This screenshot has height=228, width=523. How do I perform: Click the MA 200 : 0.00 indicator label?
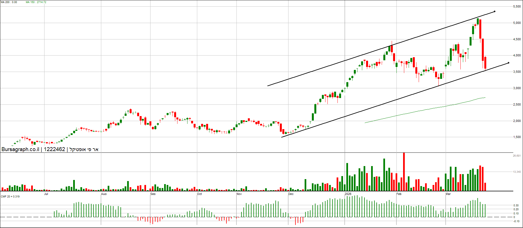pos(9,2)
